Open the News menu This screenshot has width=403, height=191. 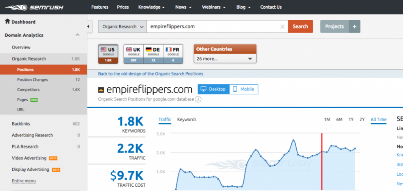coord(183,7)
